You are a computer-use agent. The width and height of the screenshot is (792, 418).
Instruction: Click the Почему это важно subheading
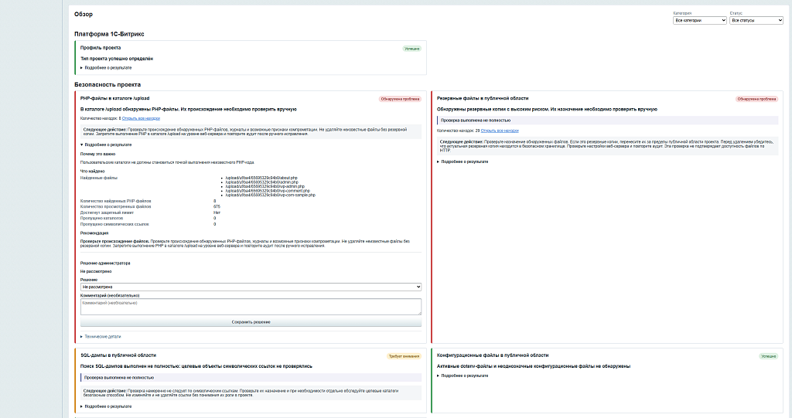coord(97,154)
